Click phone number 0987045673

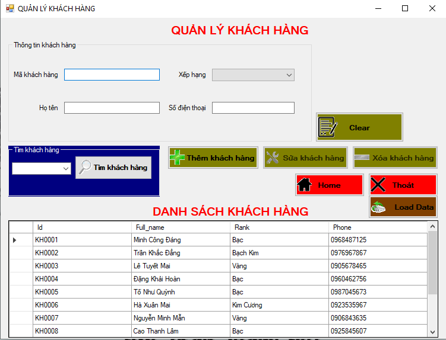coord(349,292)
